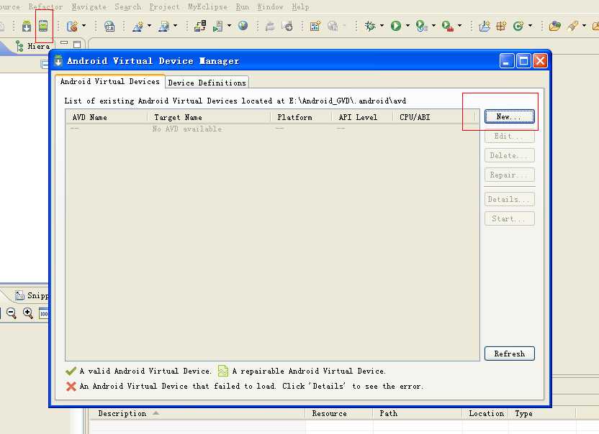Click the mountain wizard icon right of globe 2.0
Image resolution: width=599 pixels, height=434 pixels.
[138, 26]
